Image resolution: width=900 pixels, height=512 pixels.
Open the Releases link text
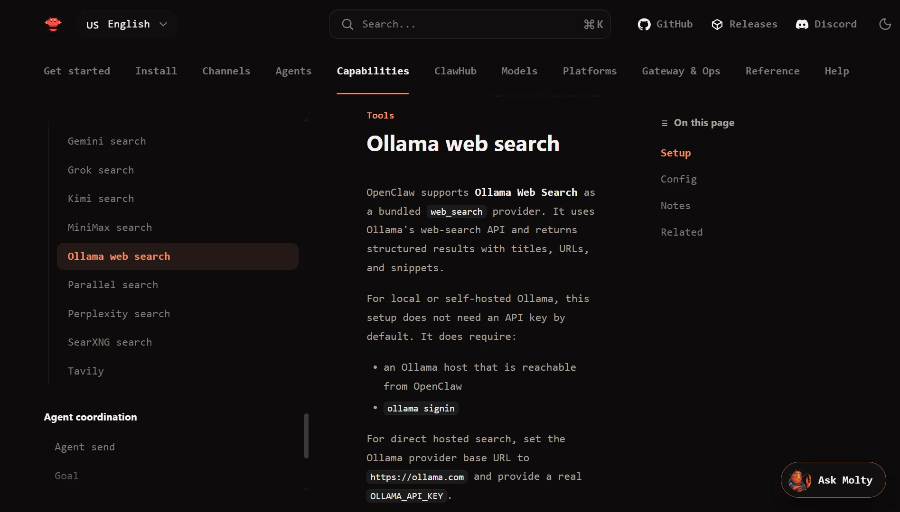(x=753, y=24)
